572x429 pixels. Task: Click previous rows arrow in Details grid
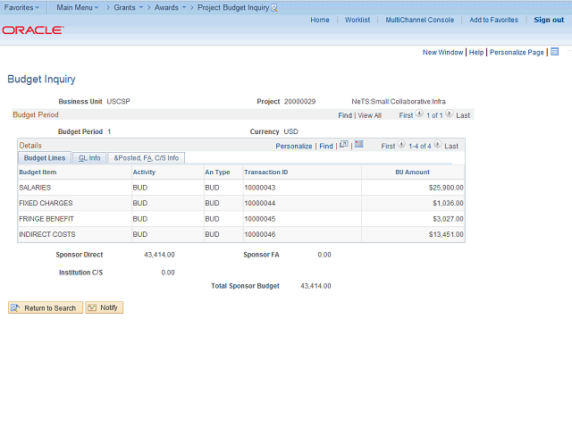coord(401,146)
